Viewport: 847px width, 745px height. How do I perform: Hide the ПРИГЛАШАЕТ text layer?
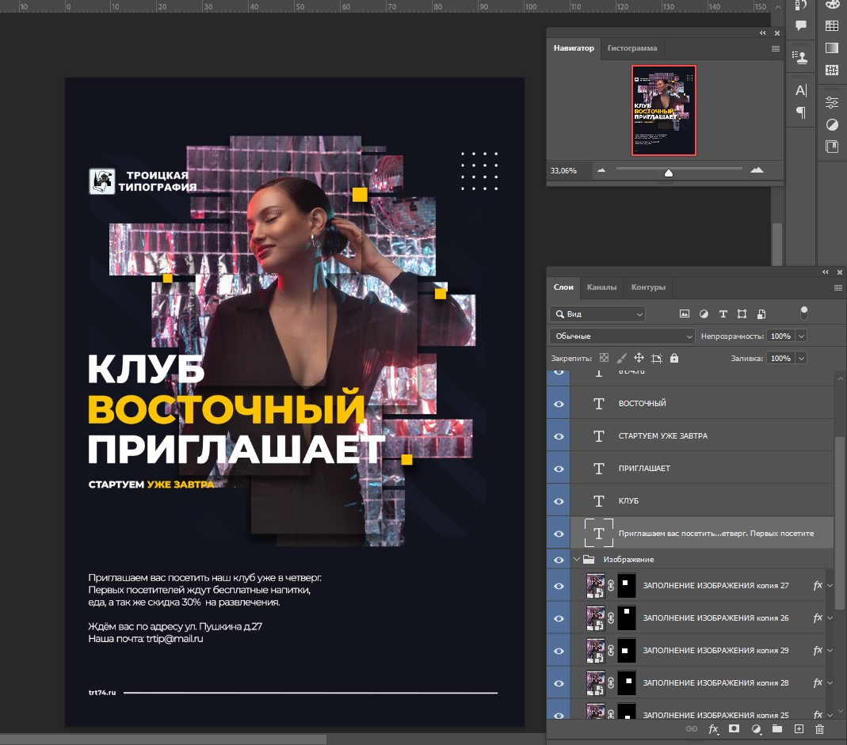(559, 469)
